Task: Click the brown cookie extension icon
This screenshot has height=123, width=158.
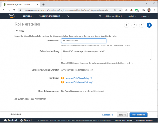Action: pyautogui.click(x=131, y=10)
